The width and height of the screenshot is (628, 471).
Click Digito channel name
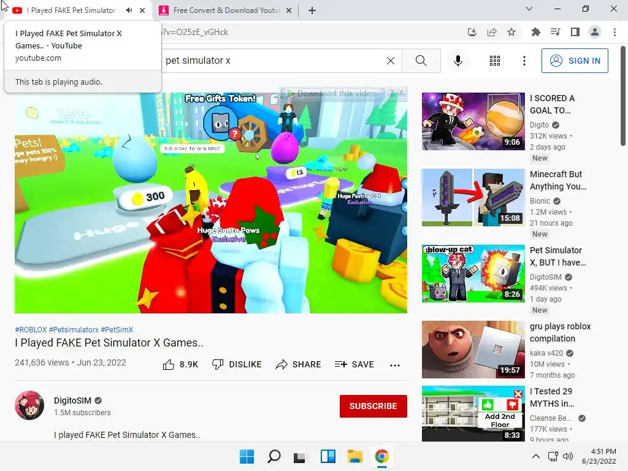click(539, 125)
